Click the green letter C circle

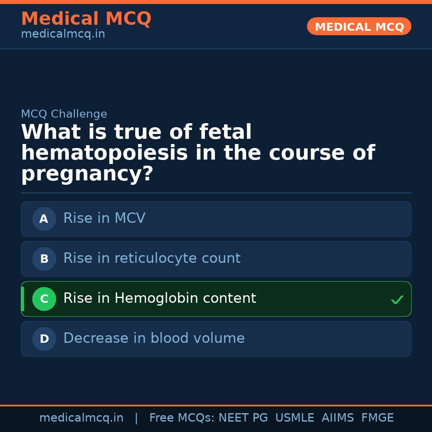point(44,299)
